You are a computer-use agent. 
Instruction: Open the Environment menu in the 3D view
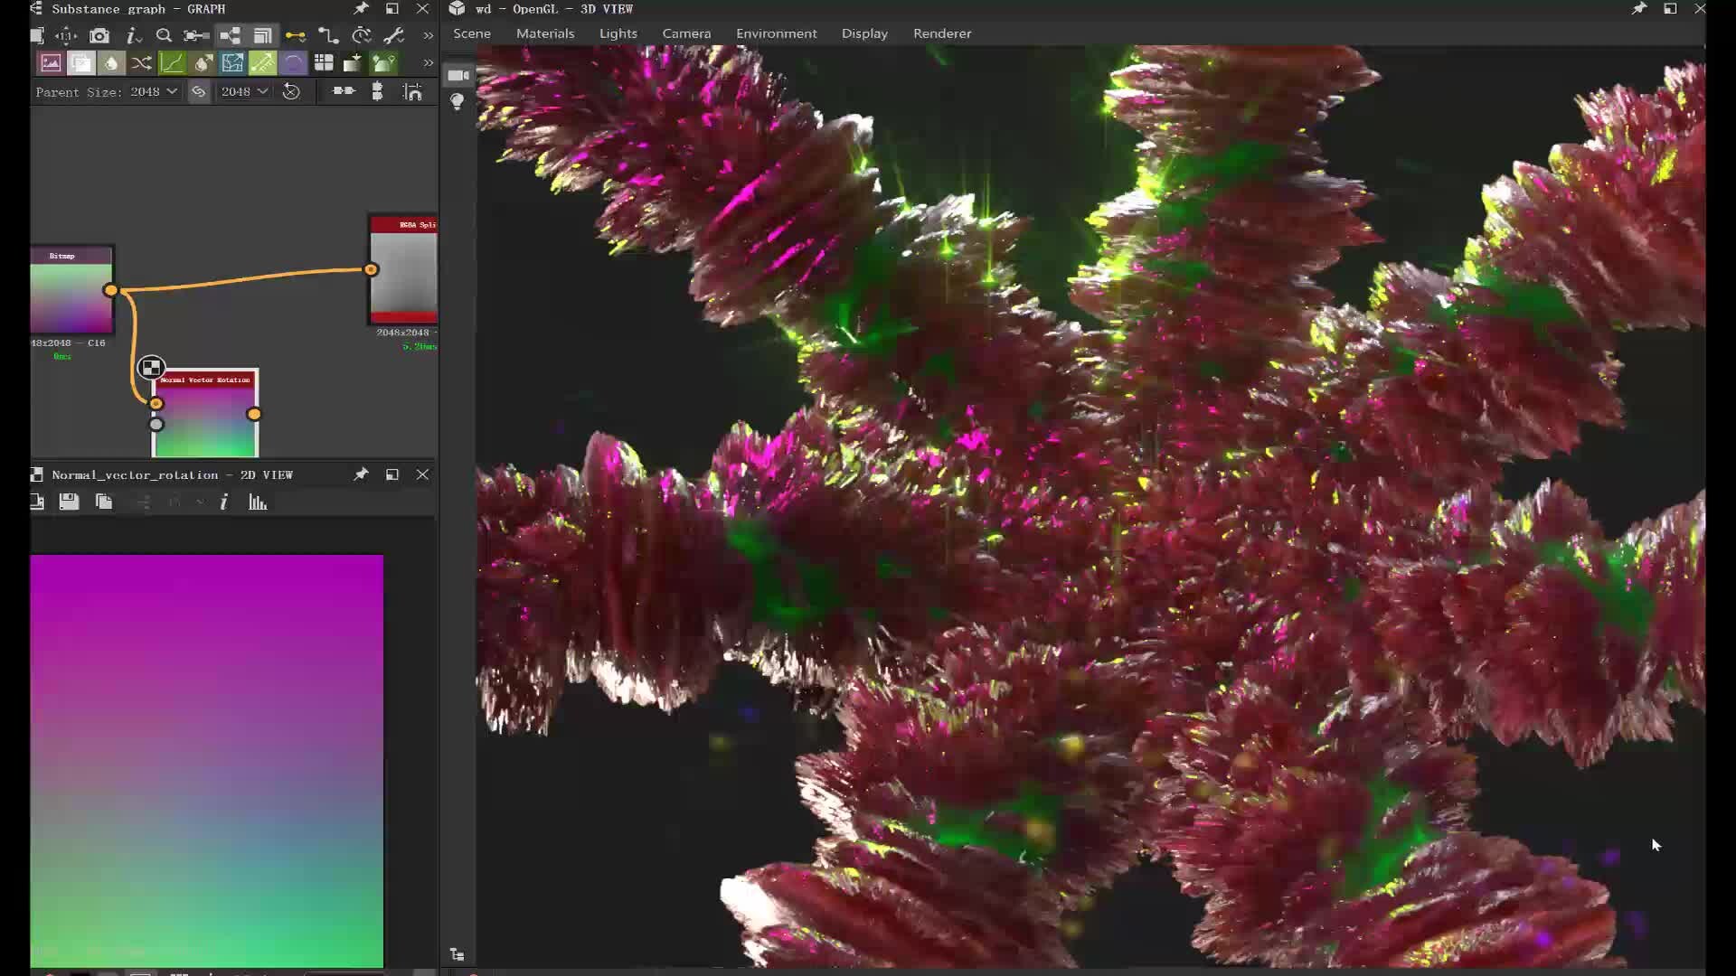pyautogui.click(x=776, y=33)
